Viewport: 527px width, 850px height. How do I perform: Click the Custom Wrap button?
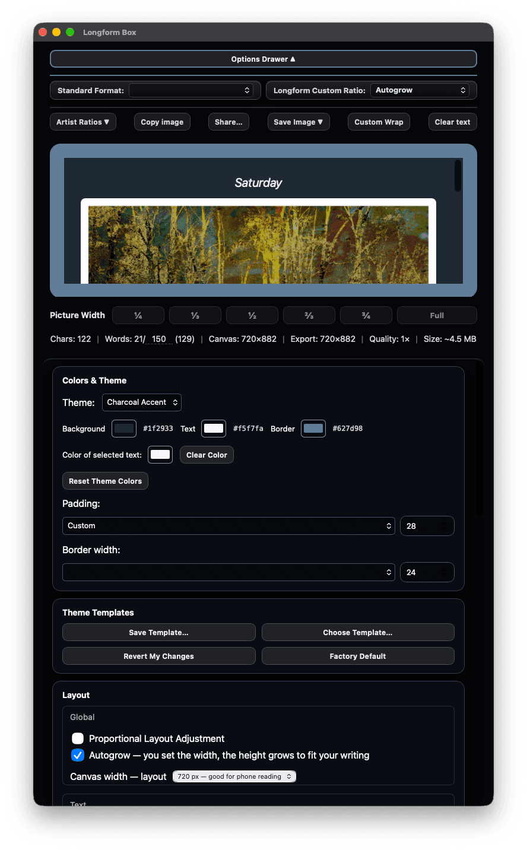[379, 122]
